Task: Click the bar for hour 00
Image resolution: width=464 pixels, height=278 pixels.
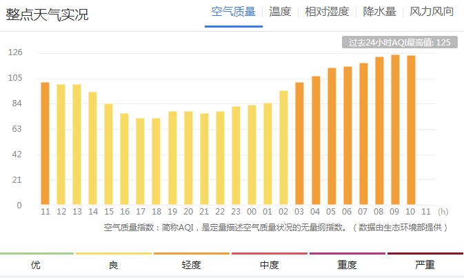Action: (x=252, y=155)
